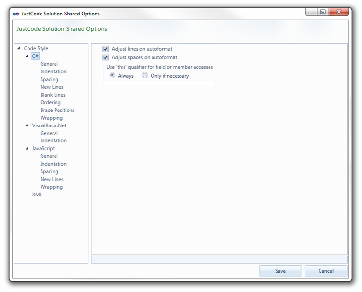Open New Lines under C#
Image resolution: width=362 pixels, height=292 pixels.
pos(52,87)
